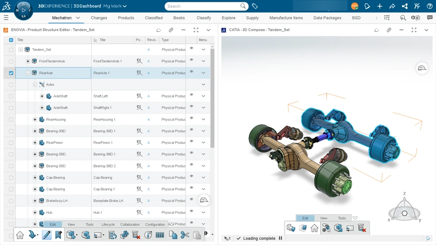Viewport: 436px width, 245px height.
Task: Click the Bearing-38ID.2 instance cell
Action: [x=113, y=166]
